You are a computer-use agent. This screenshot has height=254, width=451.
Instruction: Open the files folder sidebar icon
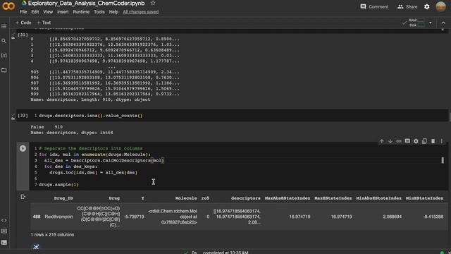(4, 71)
